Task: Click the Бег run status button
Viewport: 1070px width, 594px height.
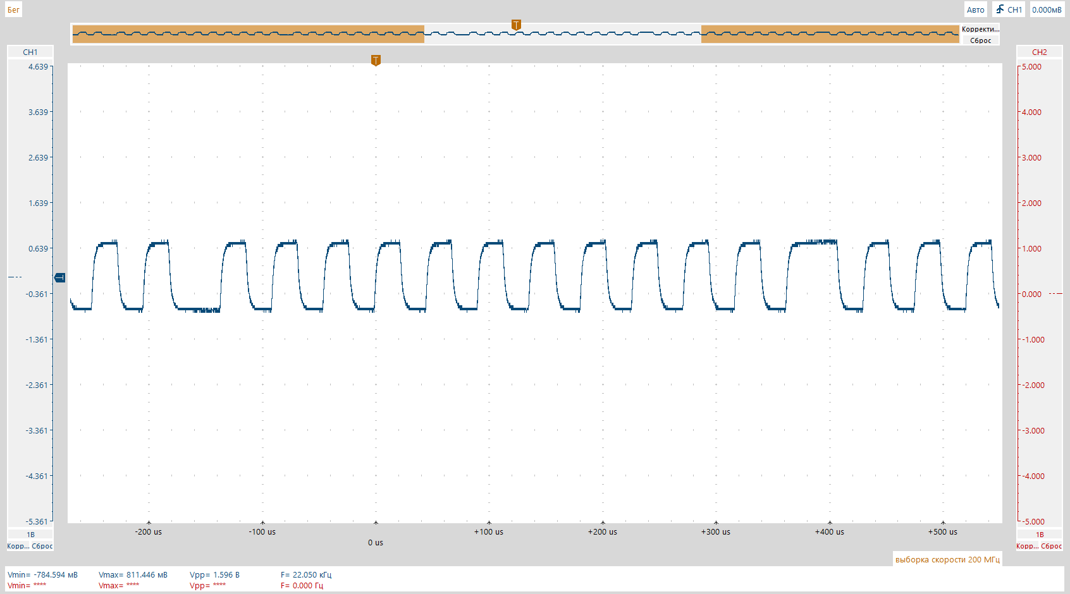Action: (x=13, y=9)
